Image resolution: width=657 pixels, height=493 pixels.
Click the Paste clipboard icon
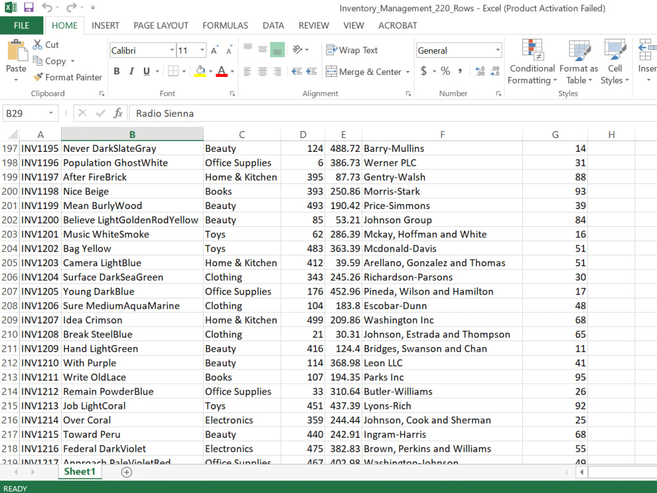pyautogui.click(x=17, y=51)
